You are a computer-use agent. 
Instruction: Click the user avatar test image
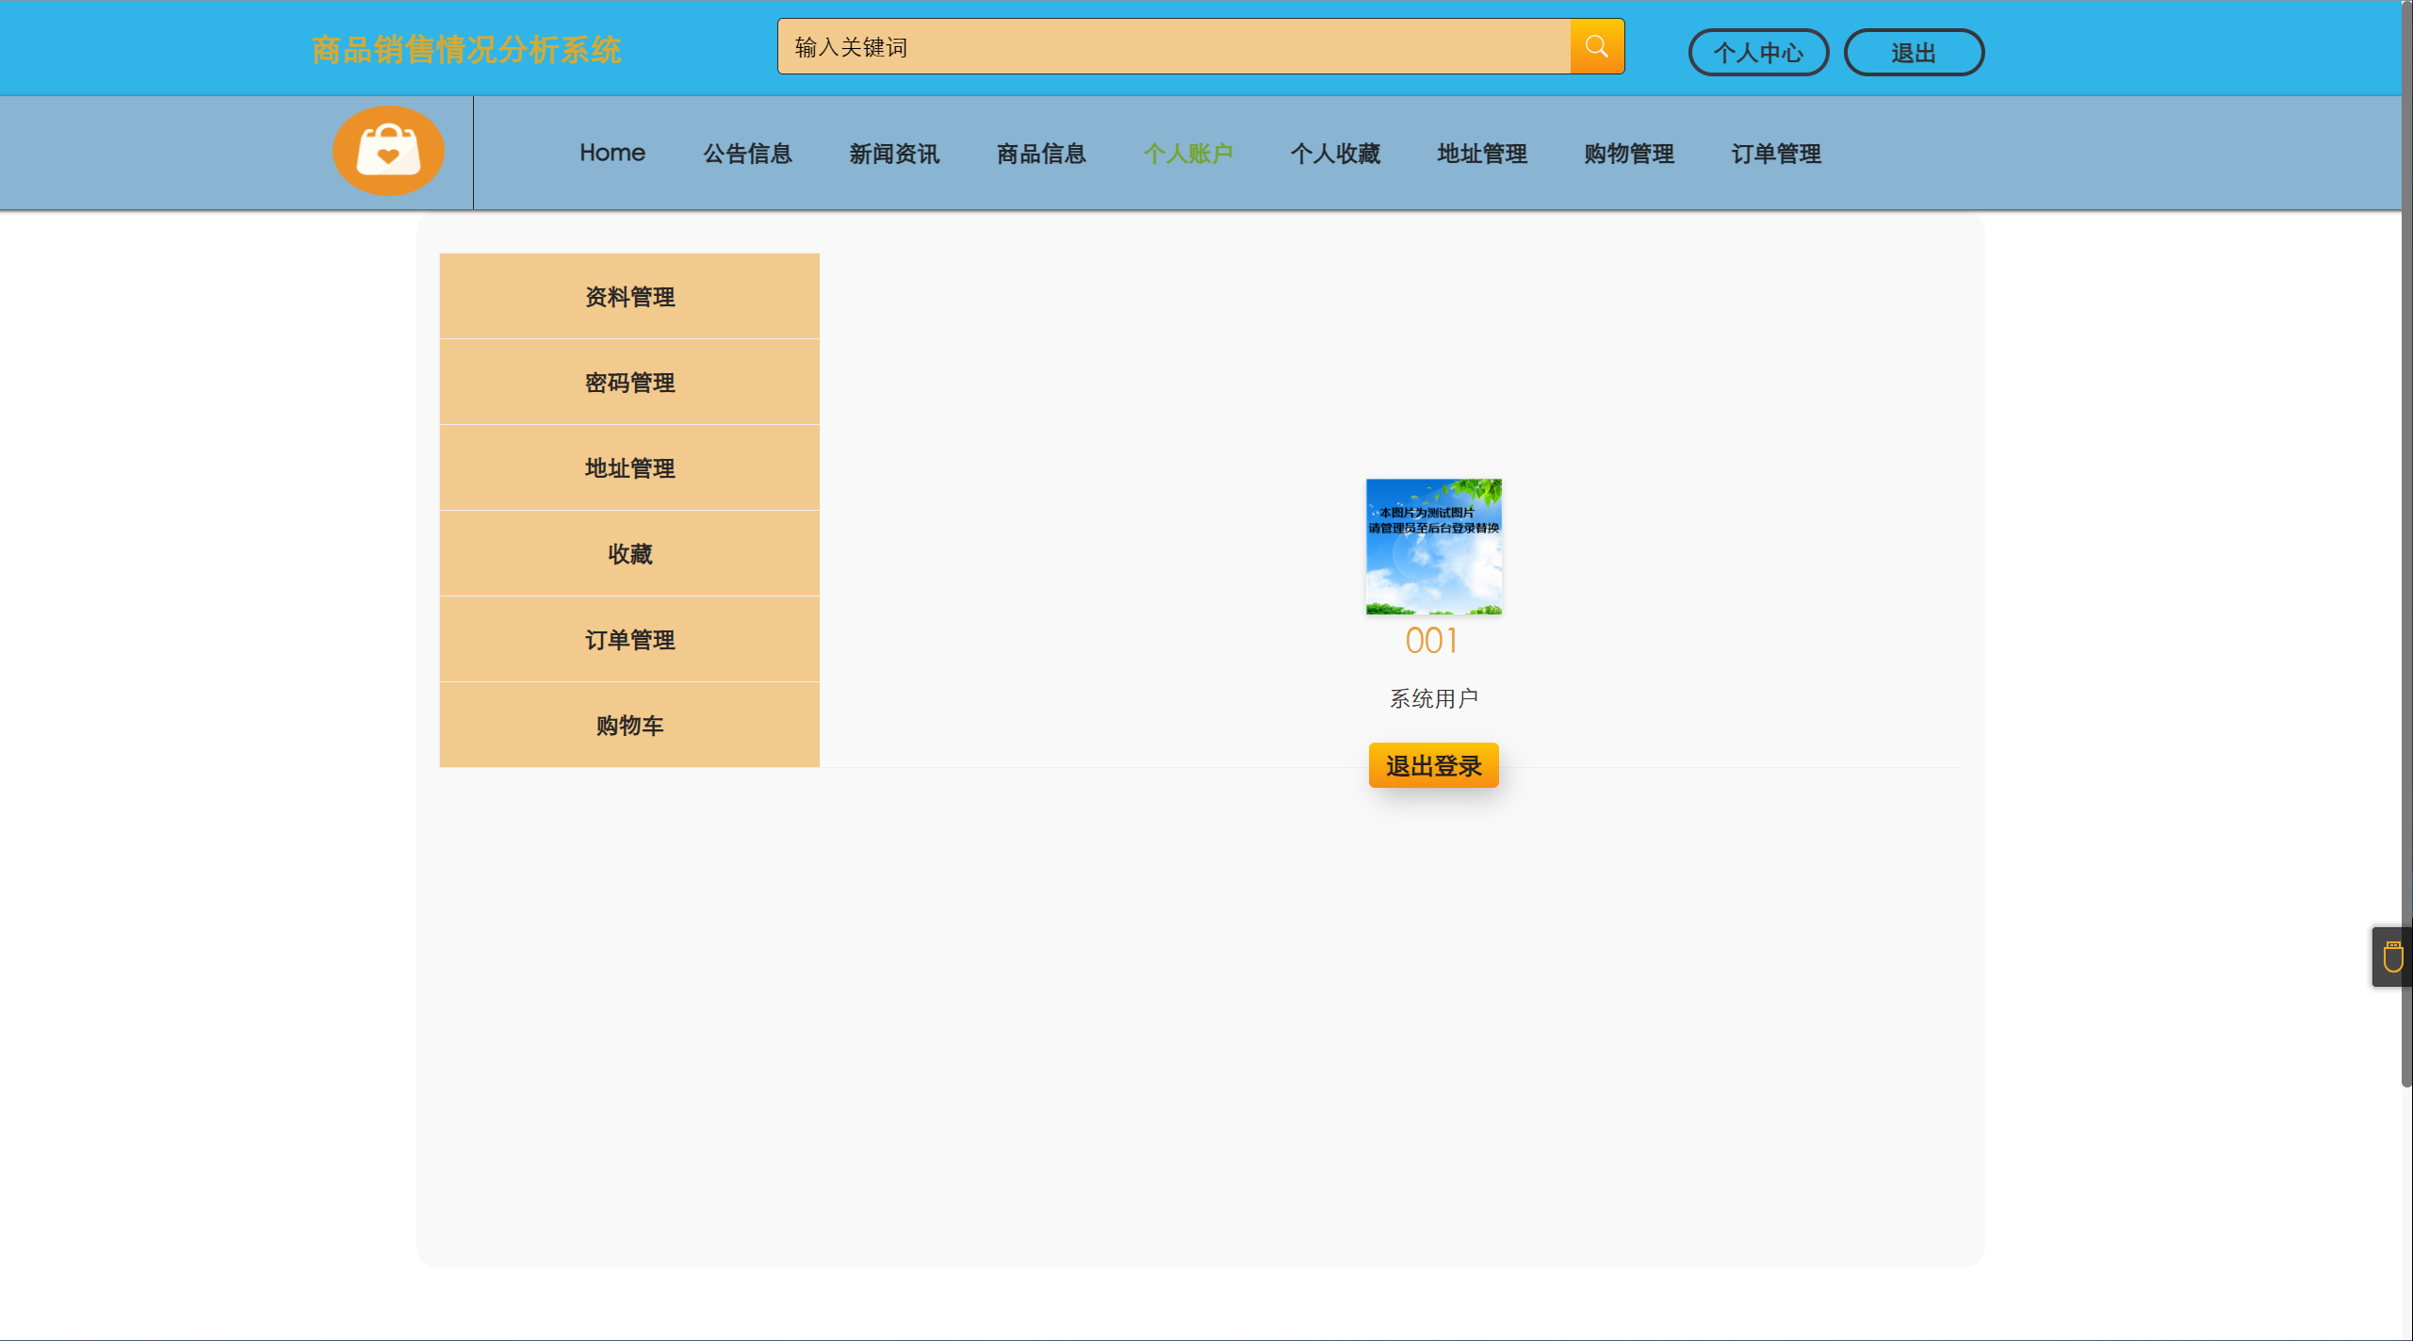click(1433, 547)
